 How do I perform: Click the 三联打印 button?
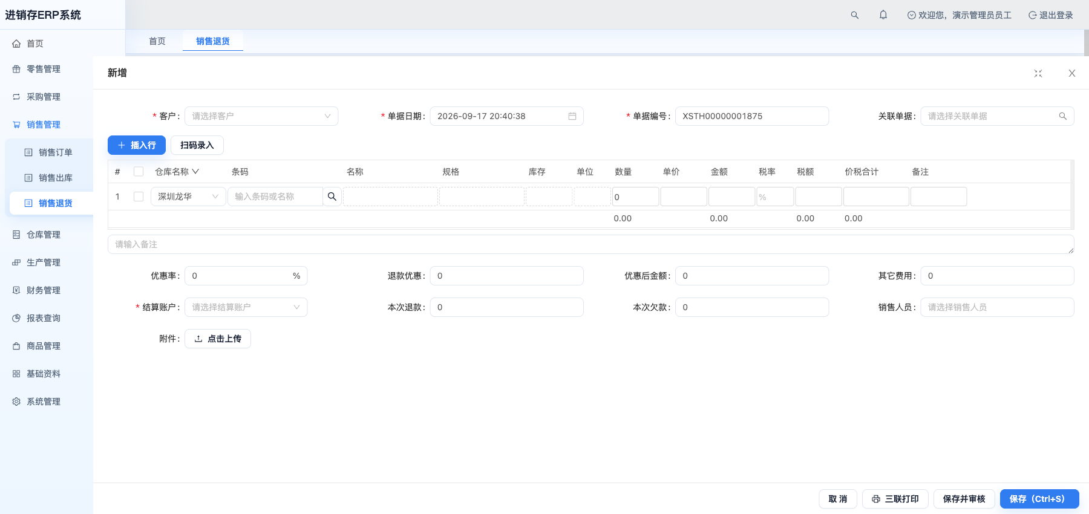(895, 499)
